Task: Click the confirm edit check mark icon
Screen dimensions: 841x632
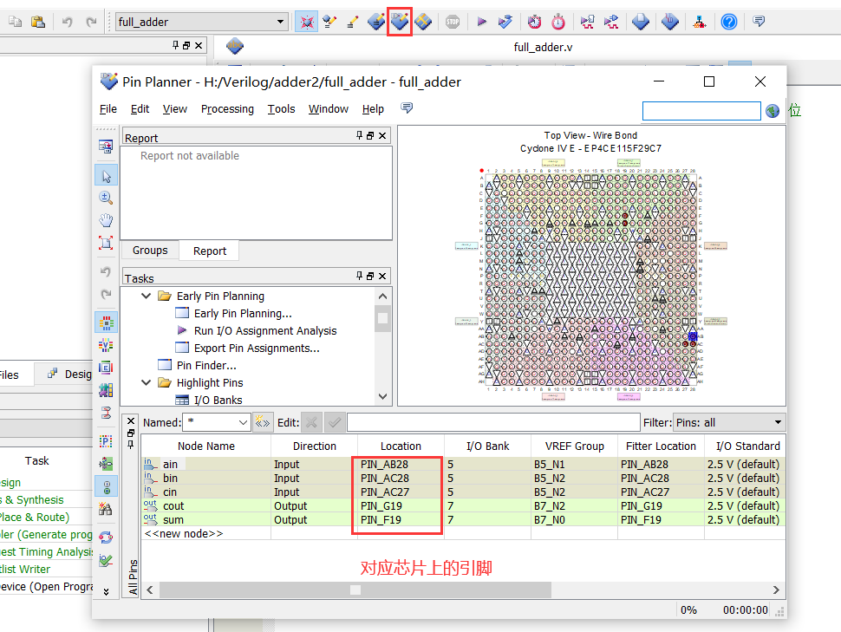Action: tap(335, 423)
